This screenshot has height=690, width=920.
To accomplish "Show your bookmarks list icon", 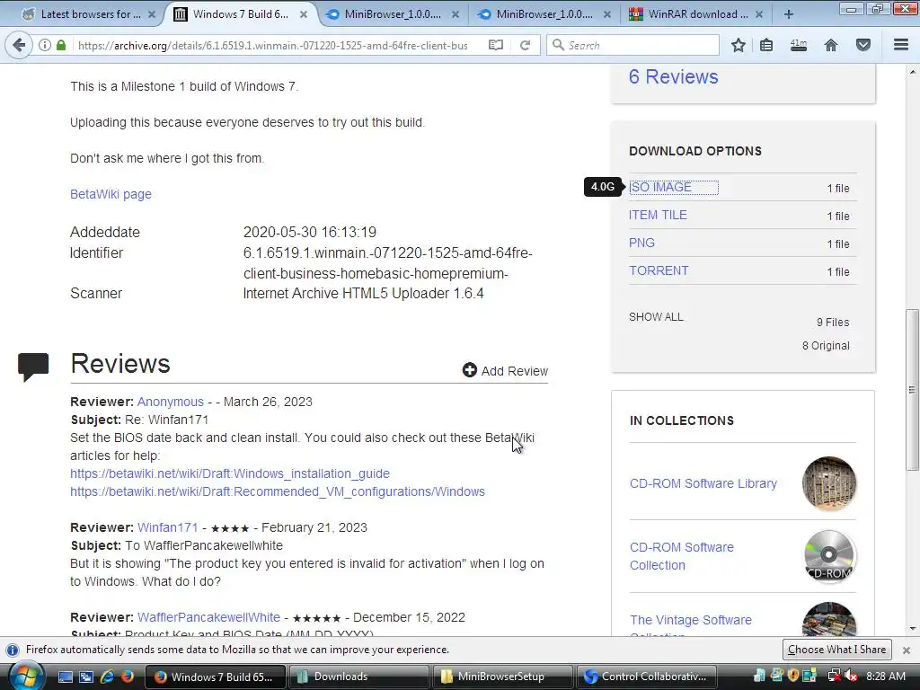I will (766, 45).
